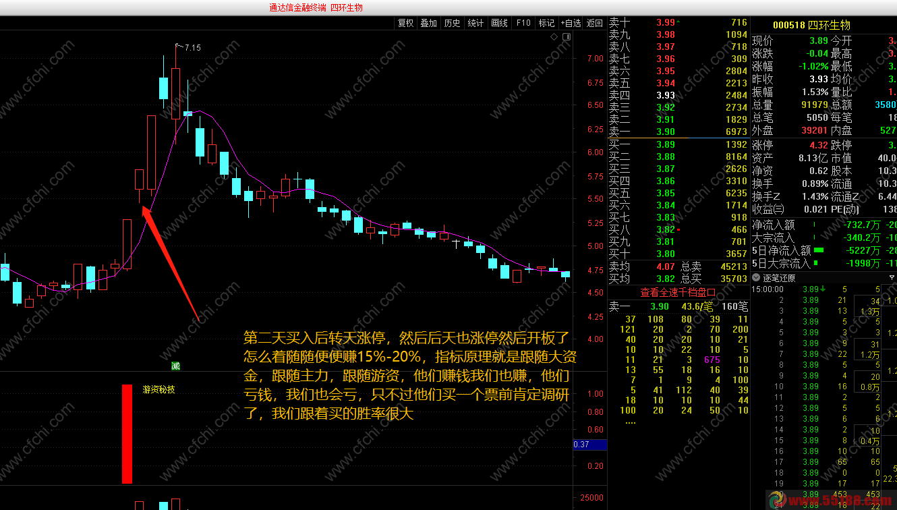The width and height of the screenshot is (897, 510).
Task: Click the 游资秘技 indicator label
Action: click(158, 389)
